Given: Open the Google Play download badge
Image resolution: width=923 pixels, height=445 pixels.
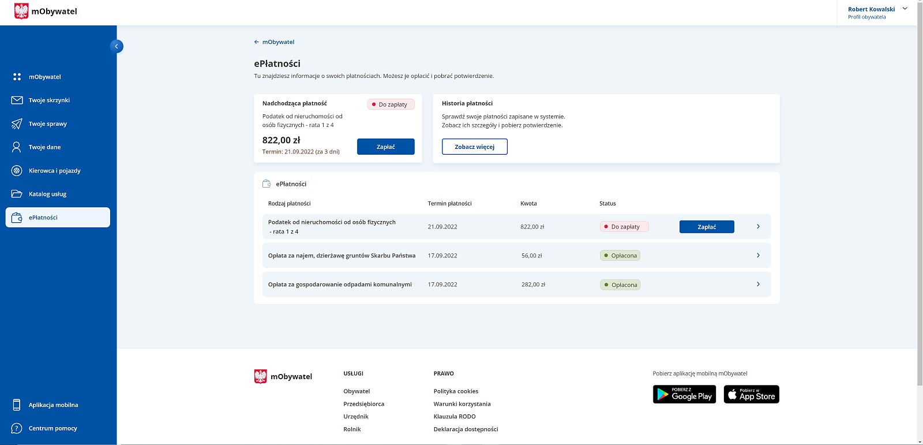Looking at the screenshot, I should pos(684,394).
